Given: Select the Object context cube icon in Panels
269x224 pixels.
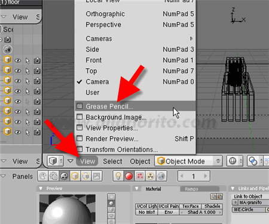Looking at the screenshot, I should [75, 176].
